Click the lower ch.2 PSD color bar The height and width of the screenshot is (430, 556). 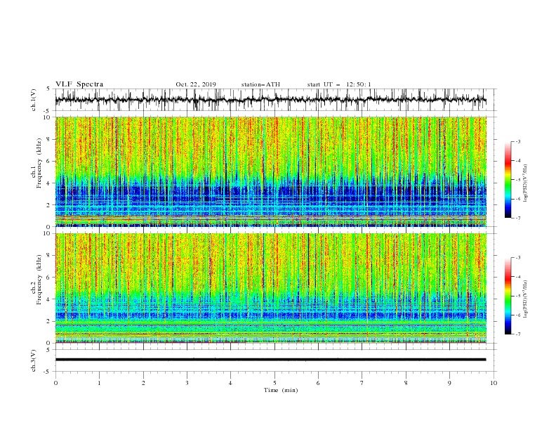[x=508, y=296]
